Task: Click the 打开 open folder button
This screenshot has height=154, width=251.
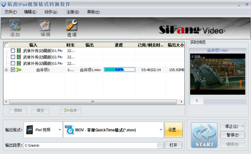Action: 173,145
